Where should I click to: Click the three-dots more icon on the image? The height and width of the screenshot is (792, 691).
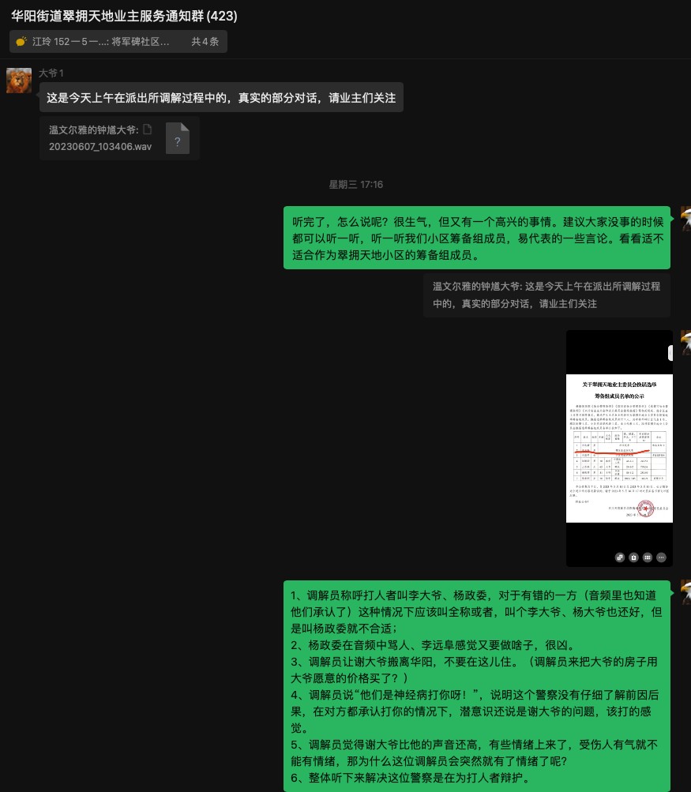coord(661,557)
